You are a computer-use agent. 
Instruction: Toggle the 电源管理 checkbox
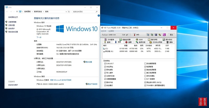click(x=145, y=67)
